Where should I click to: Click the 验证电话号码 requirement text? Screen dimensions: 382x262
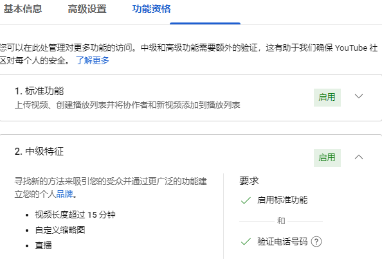282,241
